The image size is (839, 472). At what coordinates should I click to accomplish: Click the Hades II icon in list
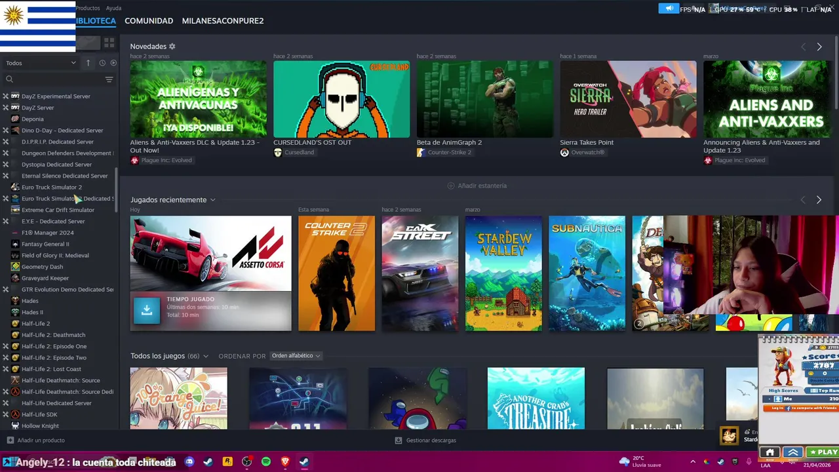pos(15,312)
